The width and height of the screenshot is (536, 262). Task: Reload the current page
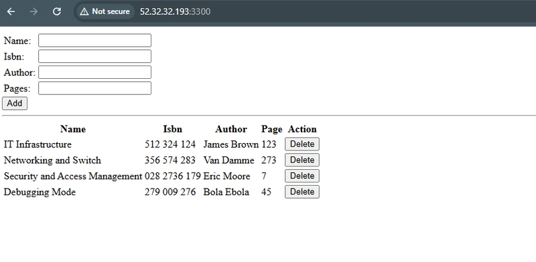pos(57,11)
